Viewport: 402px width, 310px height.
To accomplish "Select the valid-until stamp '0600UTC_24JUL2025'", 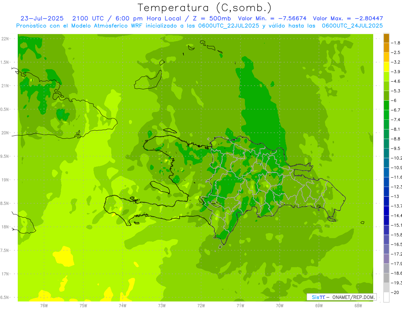I will (x=352, y=26).
